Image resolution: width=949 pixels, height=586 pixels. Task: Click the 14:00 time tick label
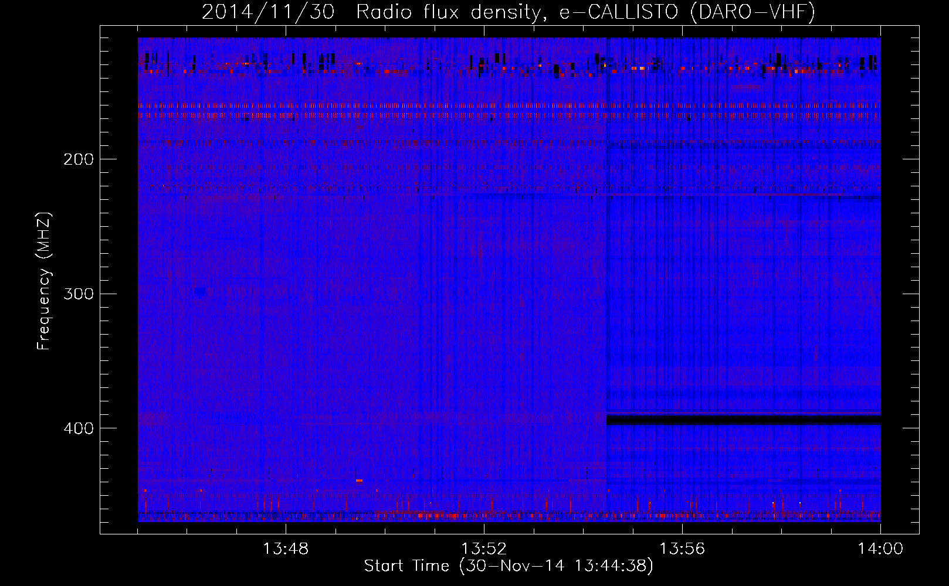coord(880,549)
